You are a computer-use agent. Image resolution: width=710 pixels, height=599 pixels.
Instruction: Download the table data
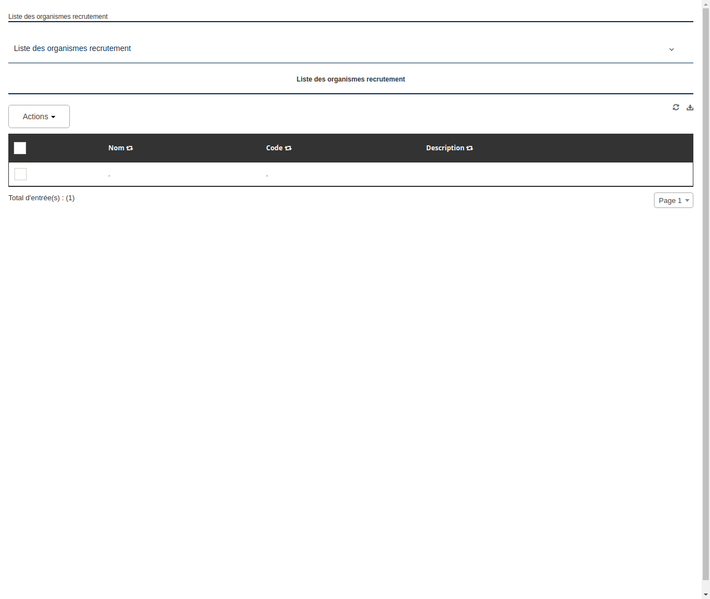(x=689, y=107)
